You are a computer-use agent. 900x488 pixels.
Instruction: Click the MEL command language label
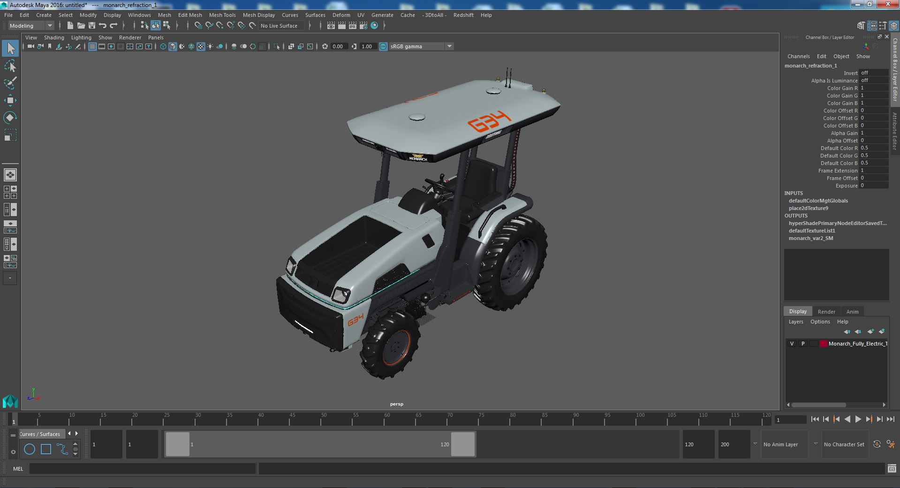coord(18,469)
